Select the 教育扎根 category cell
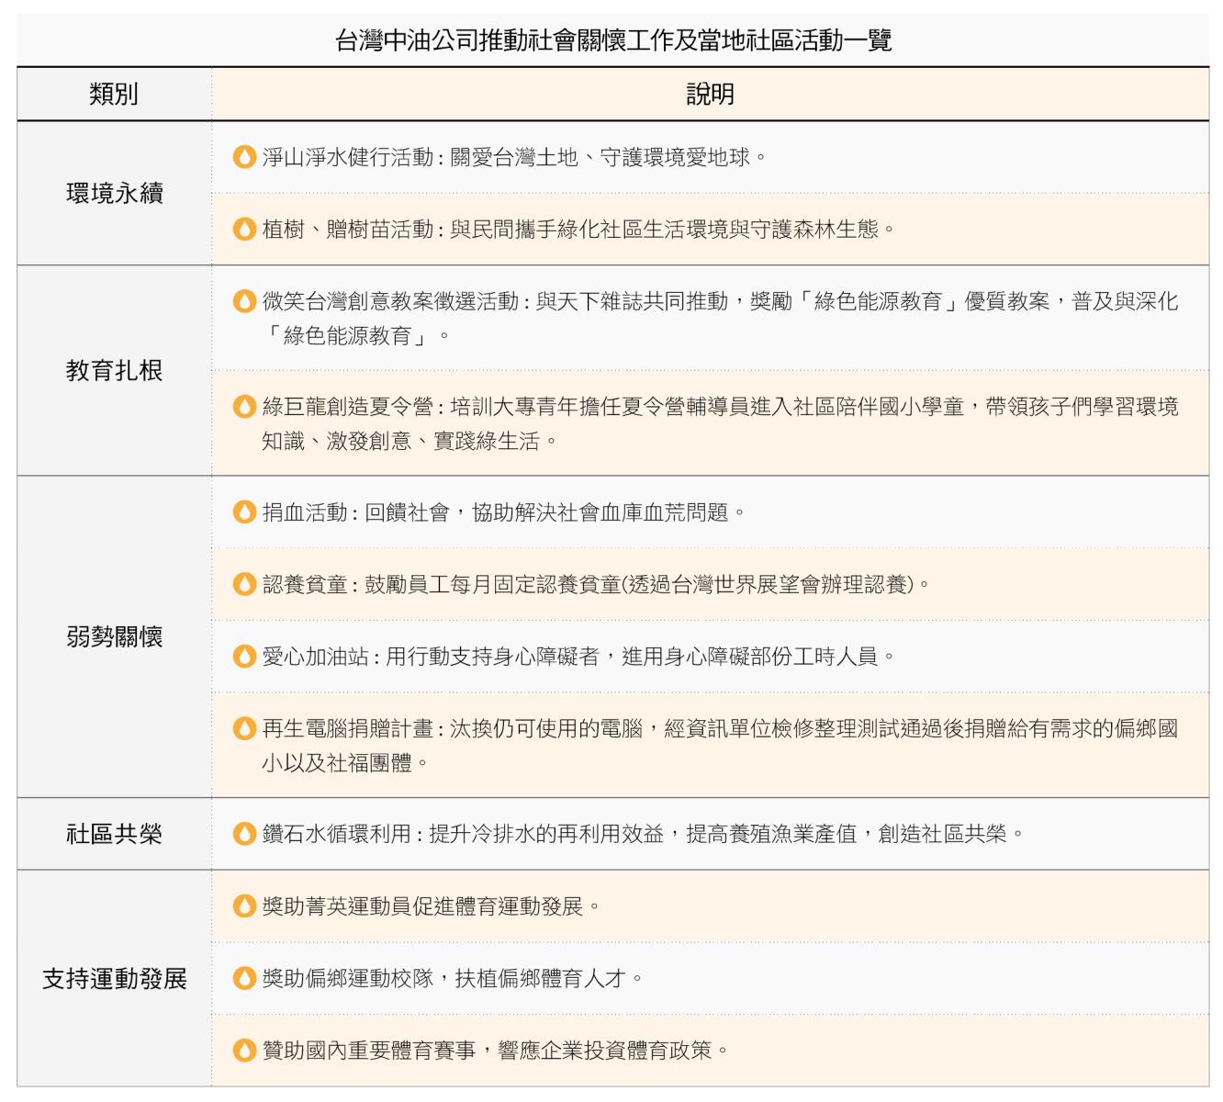This screenshot has width=1223, height=1102. coord(114,371)
